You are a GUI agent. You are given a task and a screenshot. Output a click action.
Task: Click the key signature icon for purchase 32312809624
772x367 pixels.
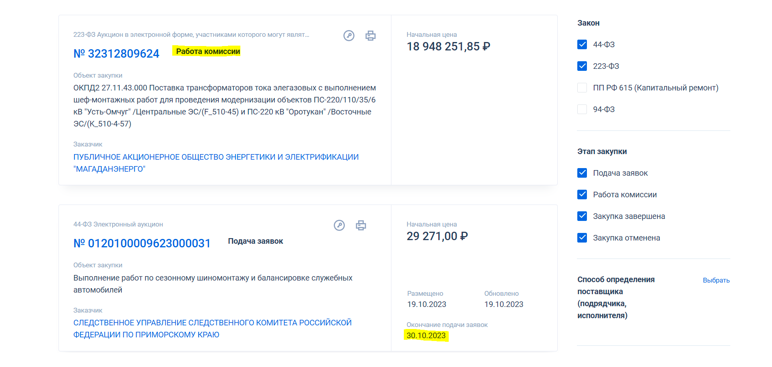click(x=349, y=36)
